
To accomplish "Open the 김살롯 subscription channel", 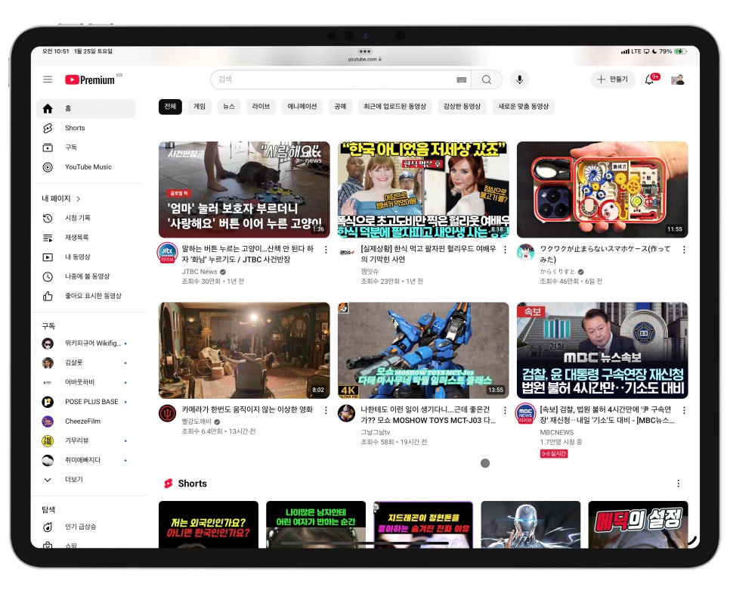I will (85, 362).
